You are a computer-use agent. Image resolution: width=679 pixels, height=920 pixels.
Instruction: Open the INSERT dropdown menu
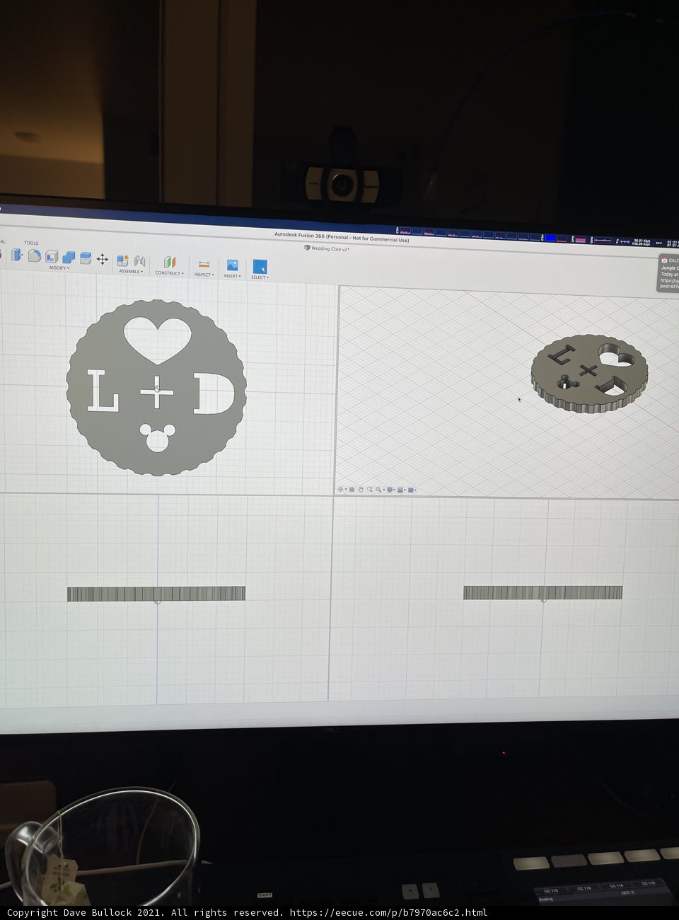[232, 275]
